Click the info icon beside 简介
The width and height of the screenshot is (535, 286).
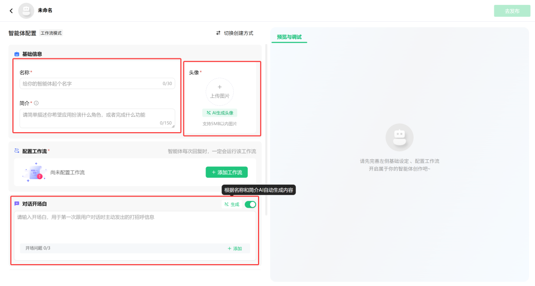click(x=36, y=103)
